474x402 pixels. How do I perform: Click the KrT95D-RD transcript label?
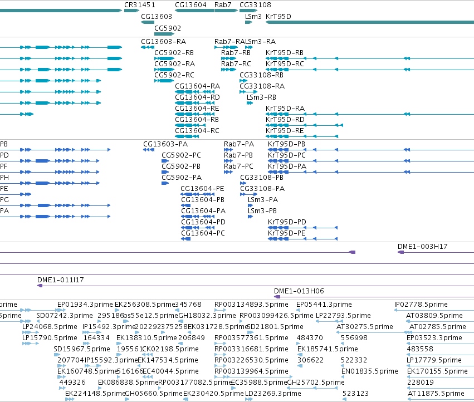285,119
